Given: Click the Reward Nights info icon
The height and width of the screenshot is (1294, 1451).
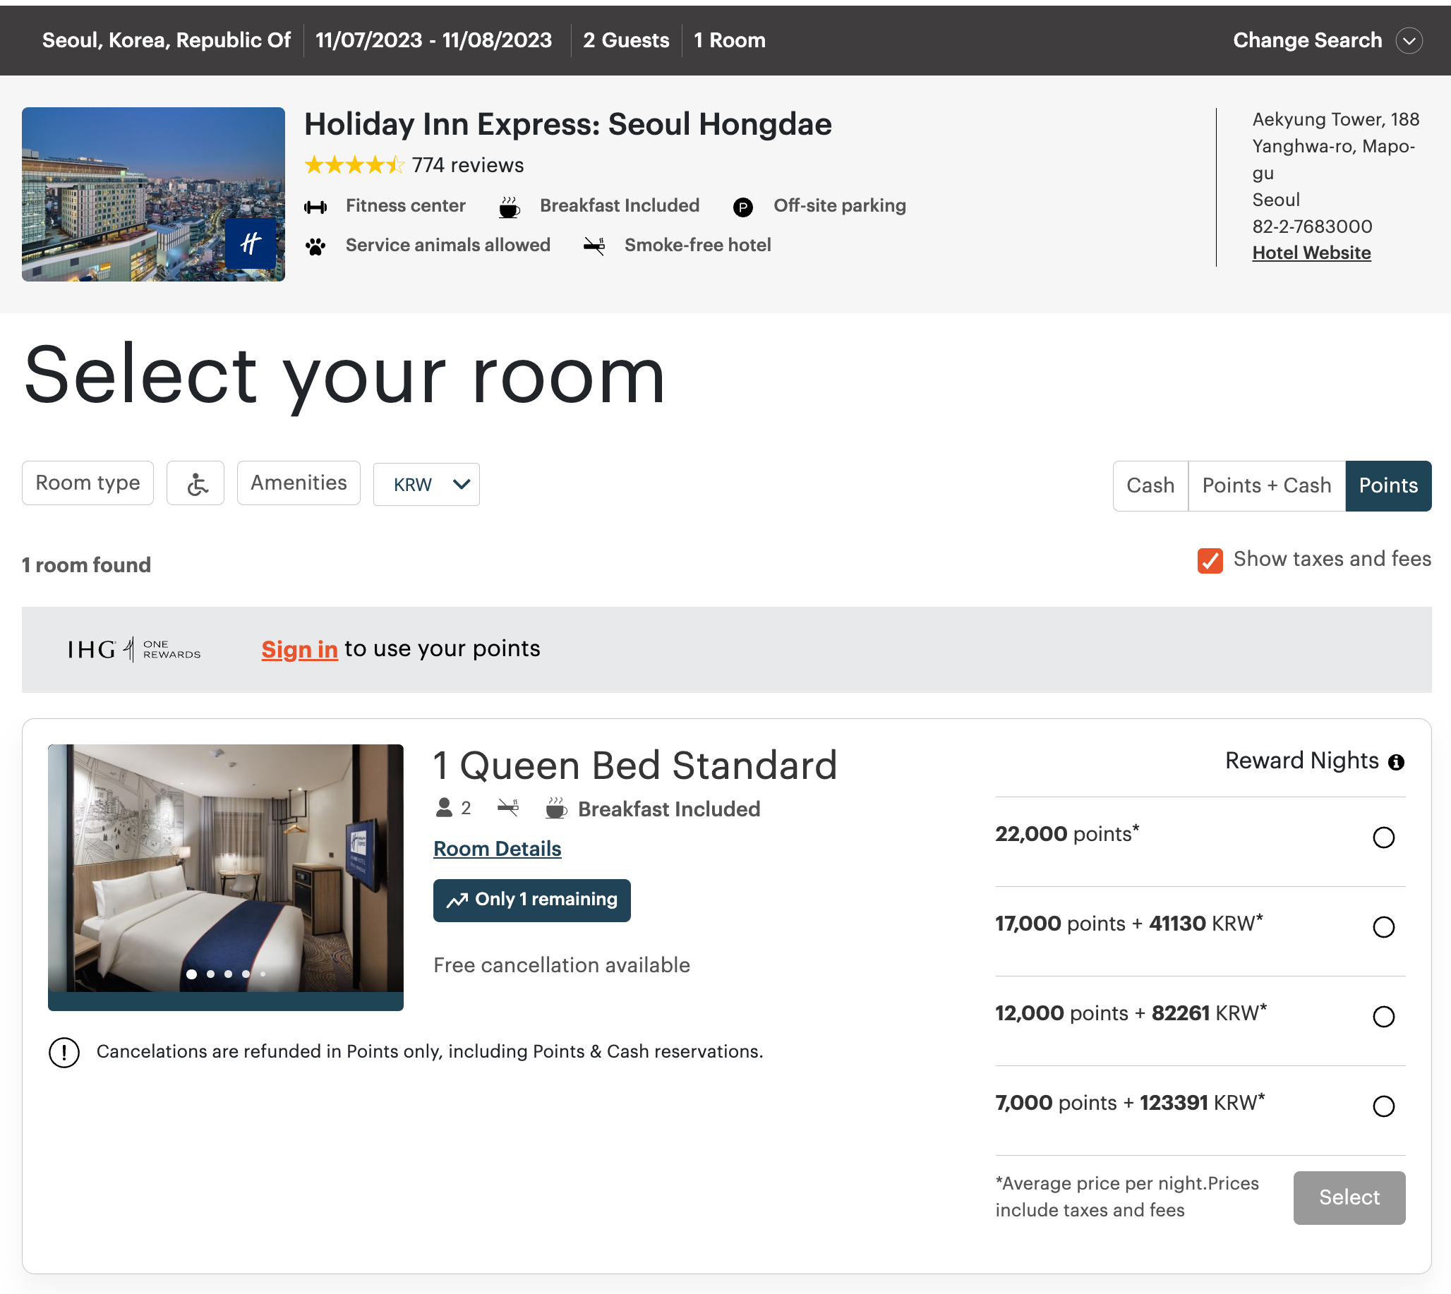Looking at the screenshot, I should coord(1396,762).
